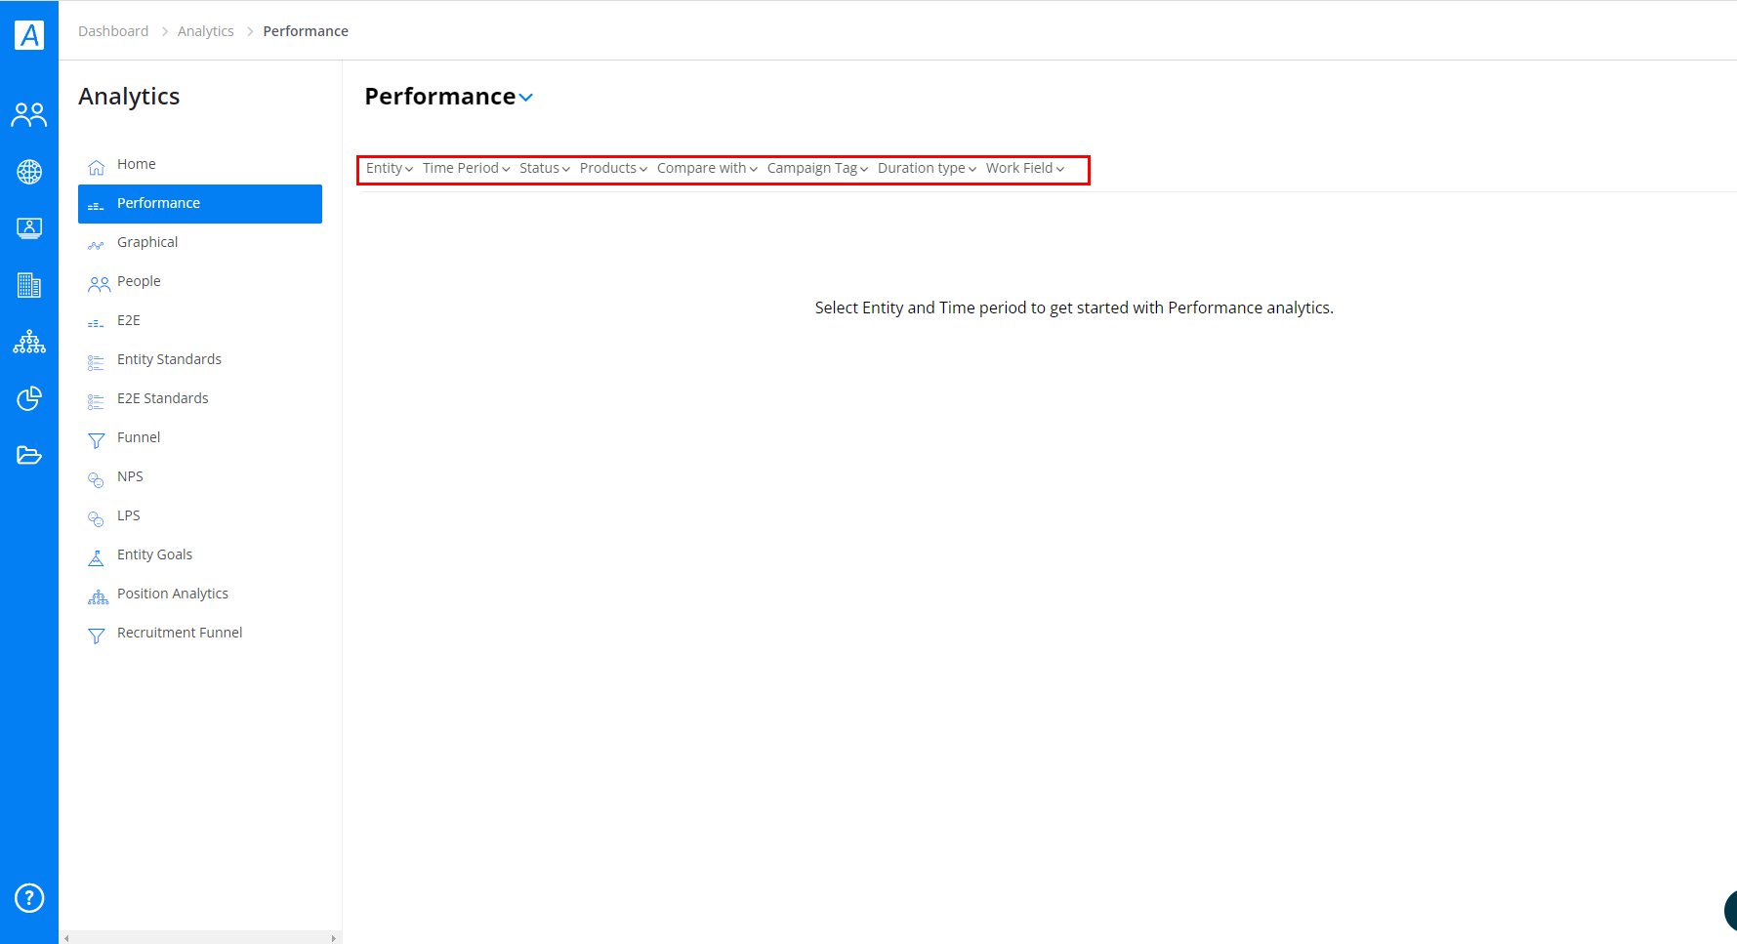Open the Time Period filter dropdown
This screenshot has width=1737, height=944.
point(466,168)
